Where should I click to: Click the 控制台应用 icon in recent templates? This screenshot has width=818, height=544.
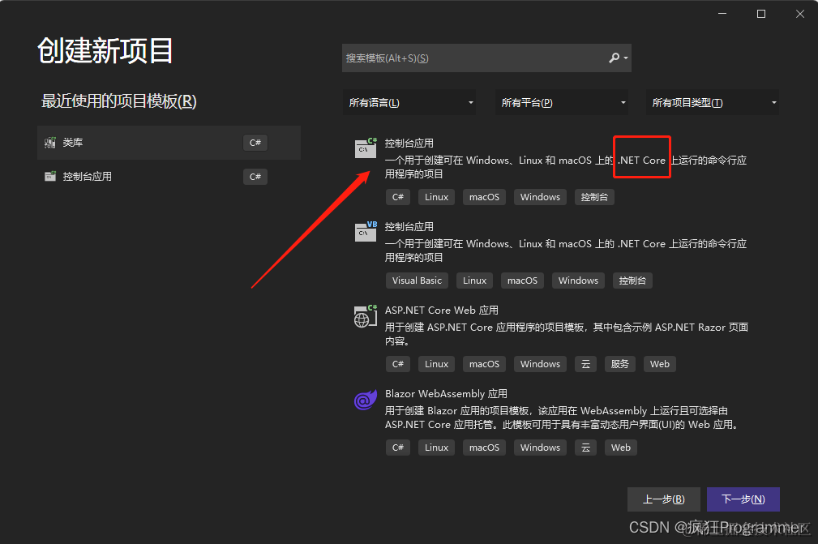pyautogui.click(x=49, y=176)
